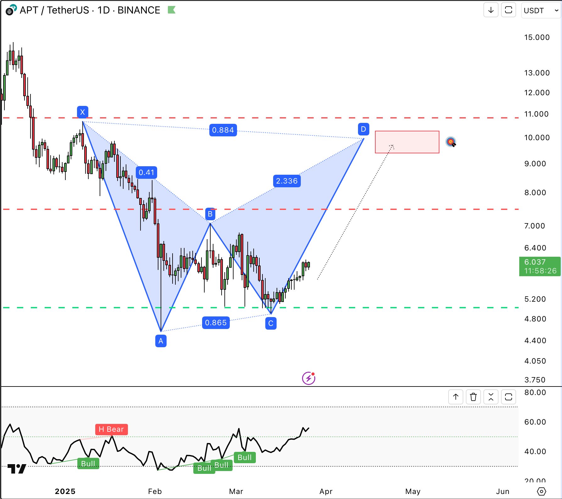Open the USDT currency dropdown
Viewport: 562px width, 499px height.
pyautogui.click(x=541, y=10)
